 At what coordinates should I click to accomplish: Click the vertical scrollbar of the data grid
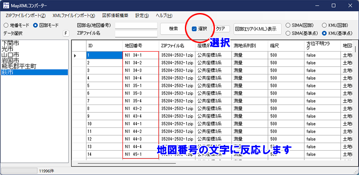click(x=355, y=49)
